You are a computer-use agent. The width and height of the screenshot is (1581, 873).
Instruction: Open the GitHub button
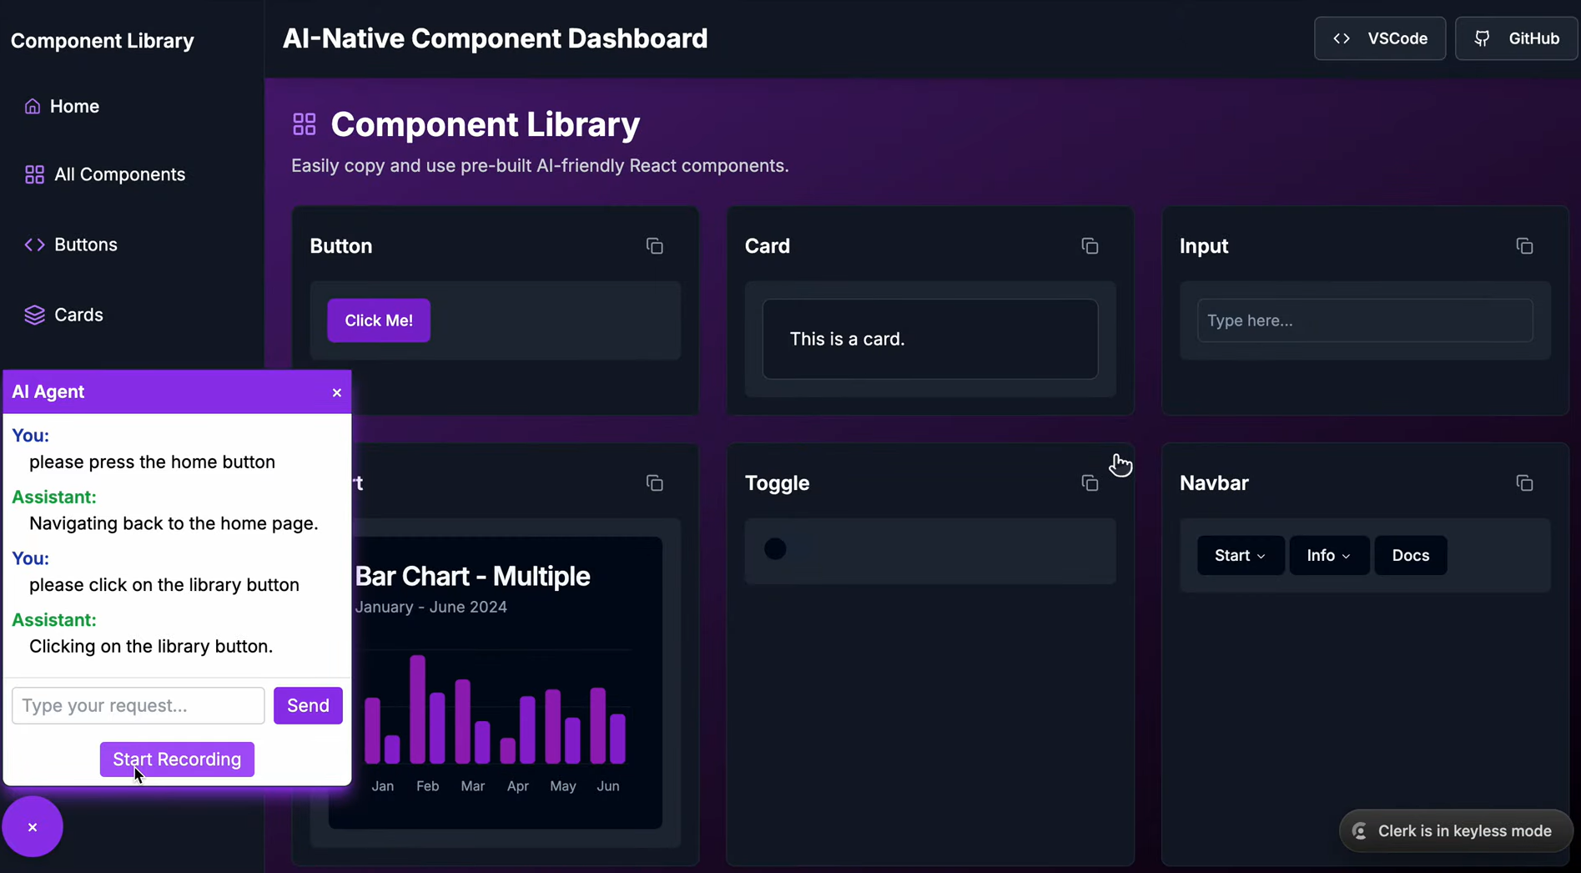tap(1517, 38)
